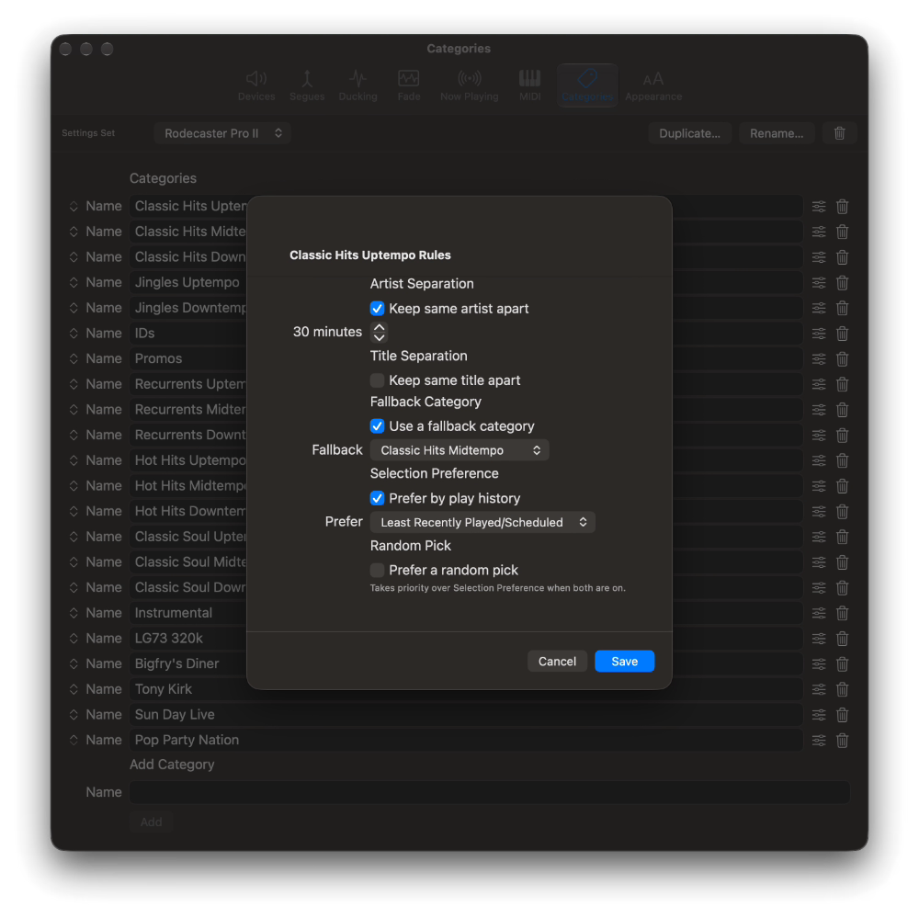Image resolution: width=919 pixels, height=918 pixels.
Task: Uncheck Keep same artist apart
Action: point(377,309)
